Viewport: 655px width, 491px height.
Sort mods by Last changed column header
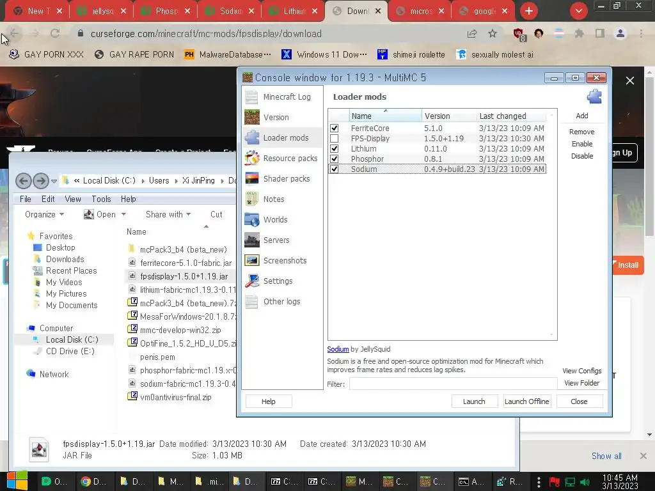[x=511, y=116]
